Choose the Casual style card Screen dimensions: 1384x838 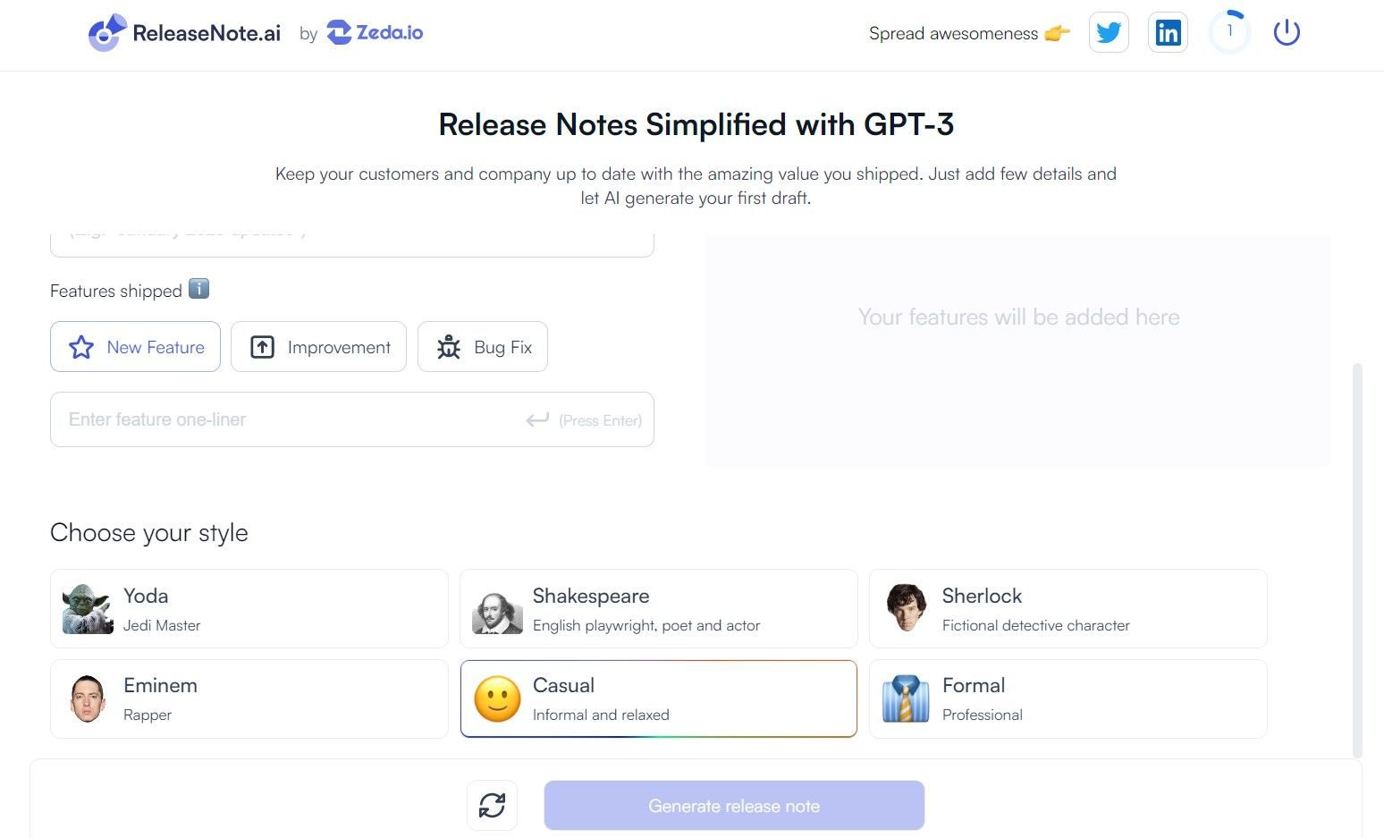pos(659,699)
